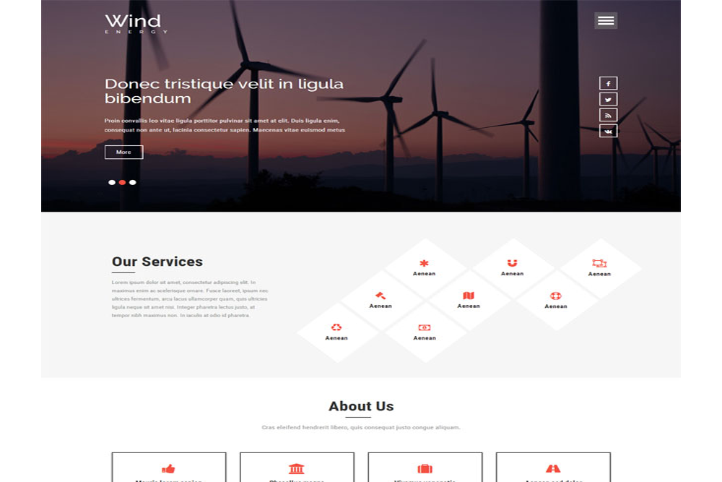Click the 'Lorem ipsum dolor sit amet' services paragraph
This screenshot has height=482, width=722.
pos(190,298)
